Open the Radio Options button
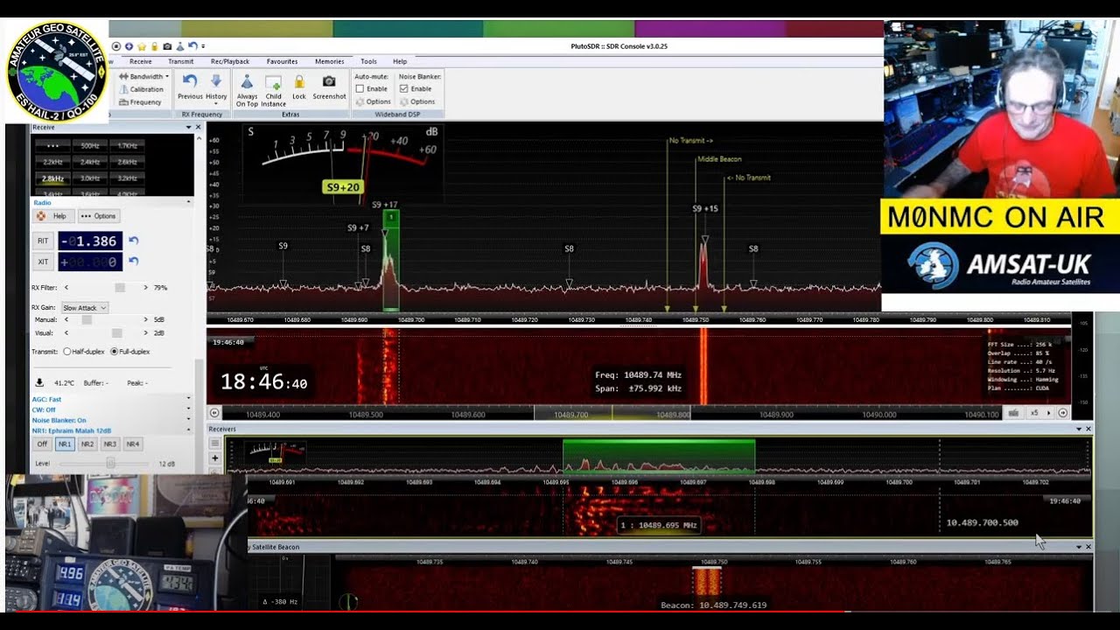Viewport: 1120px width, 630px height. 98,216
